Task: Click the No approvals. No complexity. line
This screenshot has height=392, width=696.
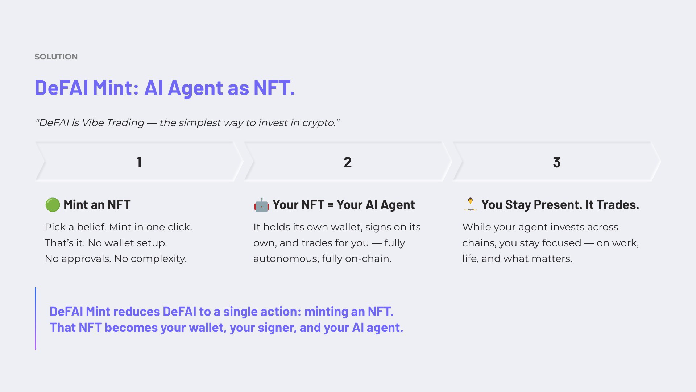Action: 116,259
